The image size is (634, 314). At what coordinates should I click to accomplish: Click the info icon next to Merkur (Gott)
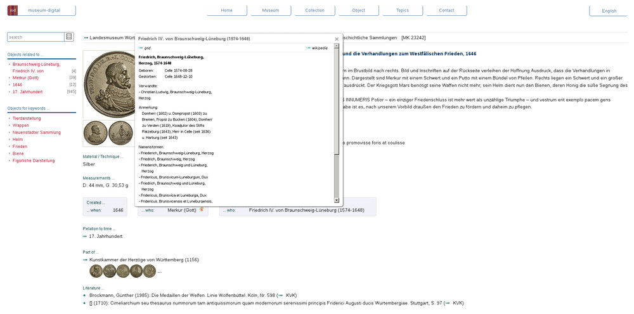tap(202, 209)
